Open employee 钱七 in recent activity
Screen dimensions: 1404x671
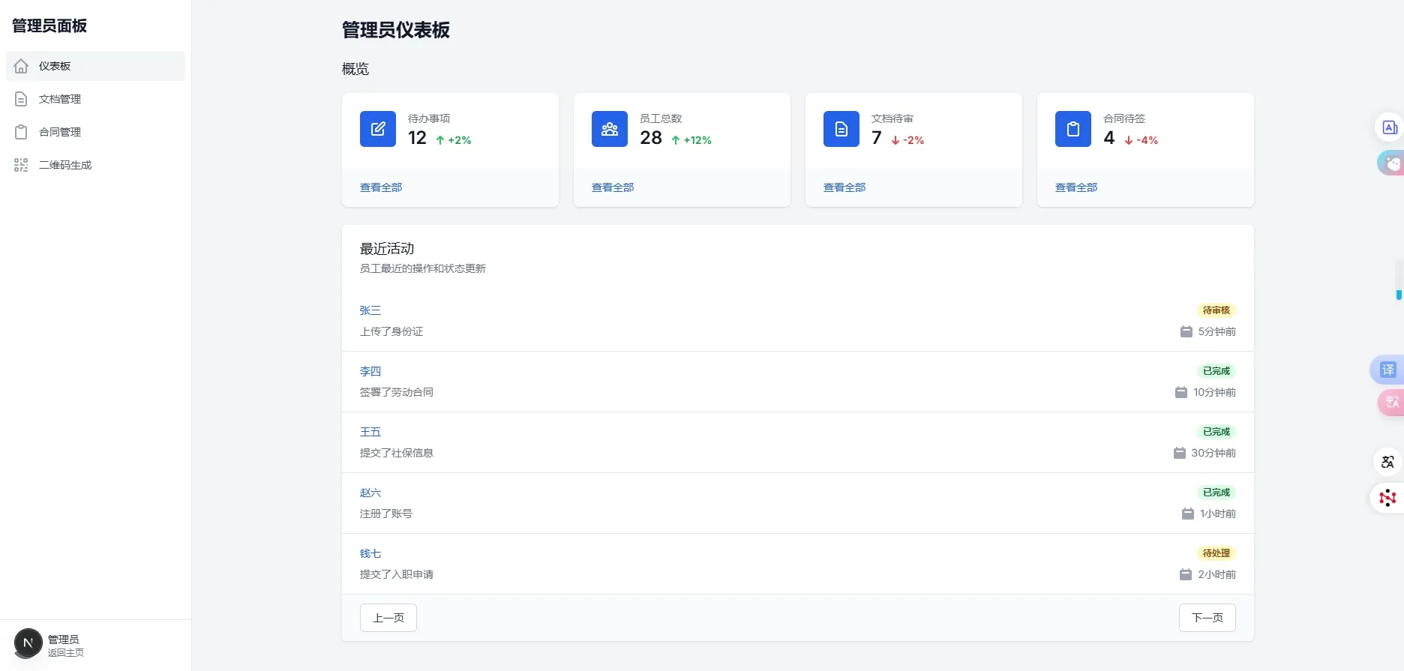pyautogui.click(x=370, y=553)
